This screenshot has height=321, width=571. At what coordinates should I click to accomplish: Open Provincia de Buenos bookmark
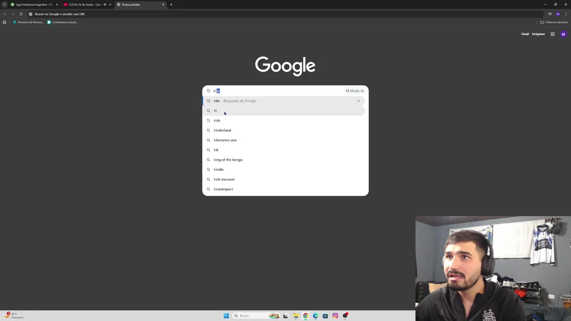pos(28,22)
